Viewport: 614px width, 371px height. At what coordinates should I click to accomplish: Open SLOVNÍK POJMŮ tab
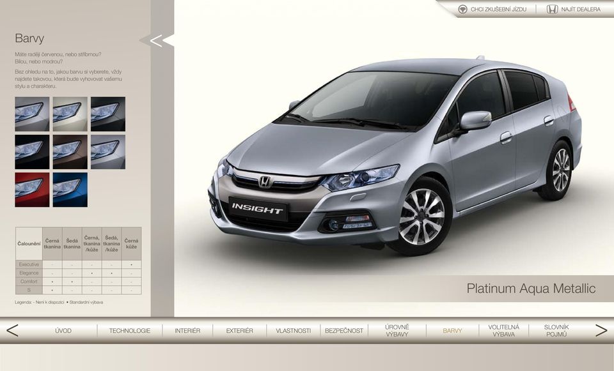(556, 330)
